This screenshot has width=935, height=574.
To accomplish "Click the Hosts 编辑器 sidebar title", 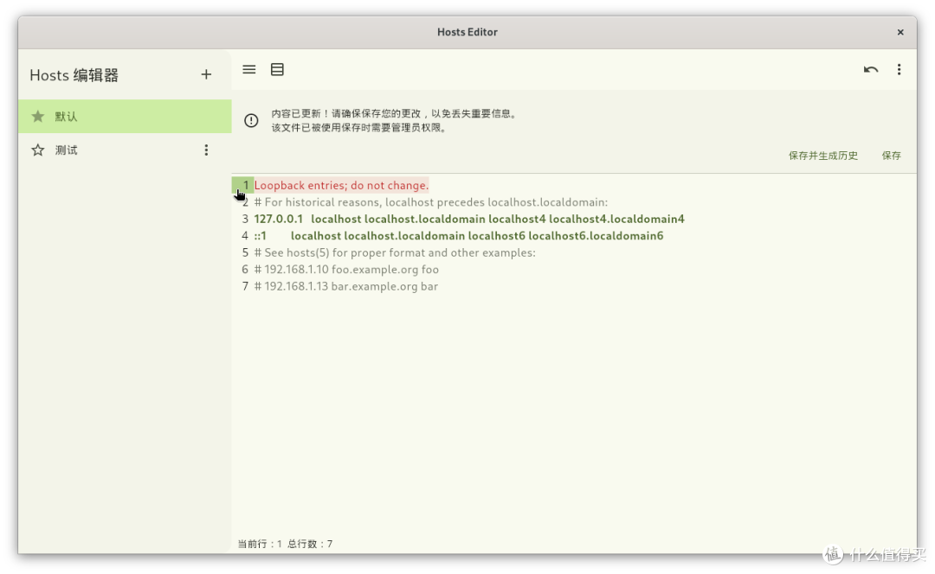I will pos(74,75).
